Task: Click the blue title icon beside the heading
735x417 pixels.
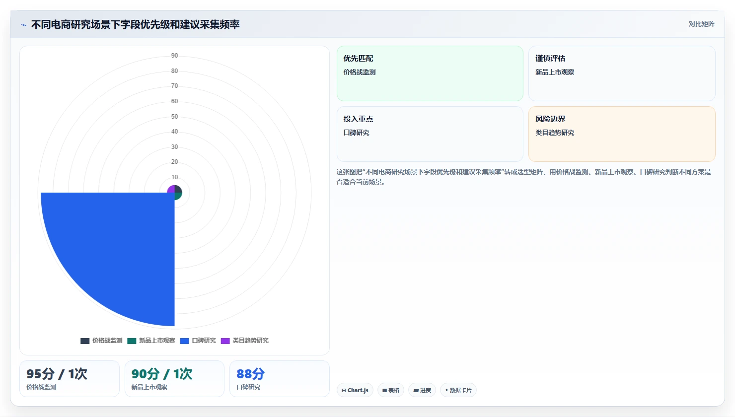Action: (x=23, y=25)
